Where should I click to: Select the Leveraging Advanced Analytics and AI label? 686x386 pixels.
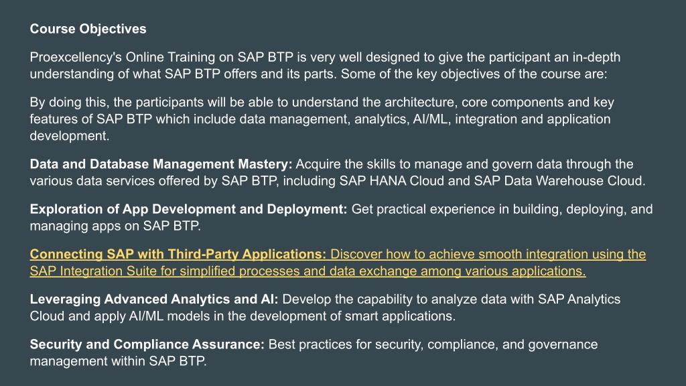(153, 300)
